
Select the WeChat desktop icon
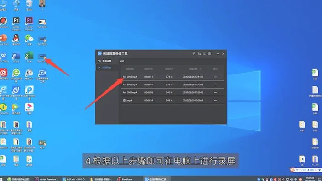29,40
